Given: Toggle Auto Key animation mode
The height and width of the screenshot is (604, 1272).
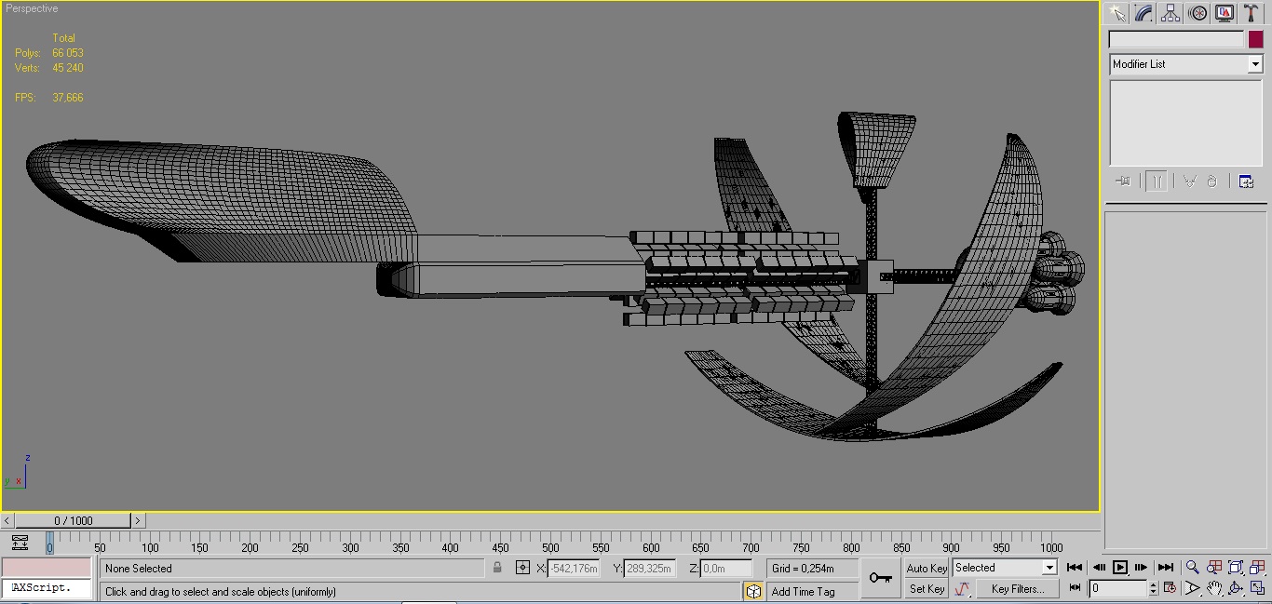Looking at the screenshot, I should tap(926, 568).
